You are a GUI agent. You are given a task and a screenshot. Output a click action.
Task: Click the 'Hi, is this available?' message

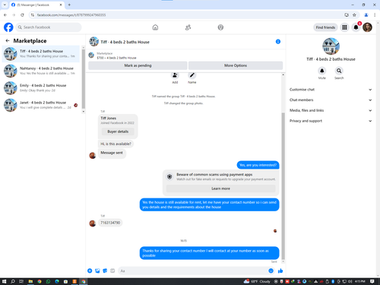[x=116, y=144]
